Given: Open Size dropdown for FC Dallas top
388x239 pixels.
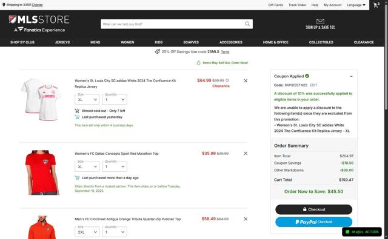Looking at the screenshot, I should [x=87, y=166].
